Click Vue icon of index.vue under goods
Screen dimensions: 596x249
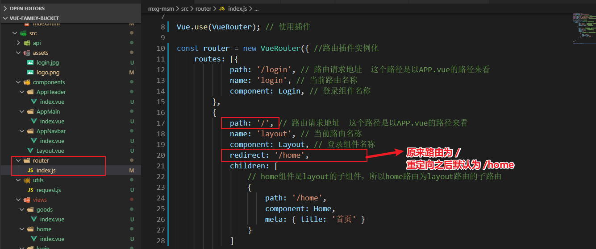point(34,220)
